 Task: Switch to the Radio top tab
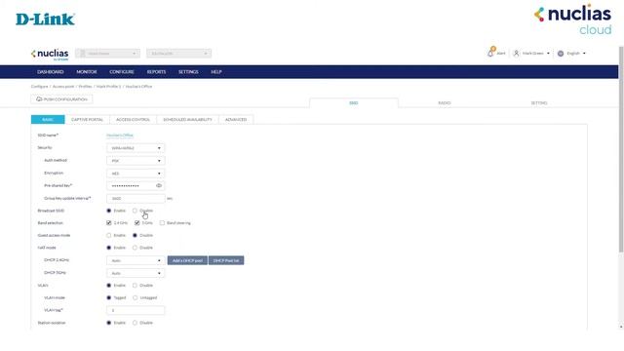[x=445, y=103]
